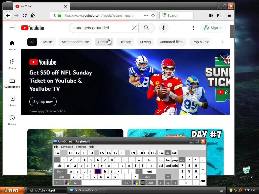
Task: Open File menu in On-Screen Keyboard
Action: tap(56, 147)
